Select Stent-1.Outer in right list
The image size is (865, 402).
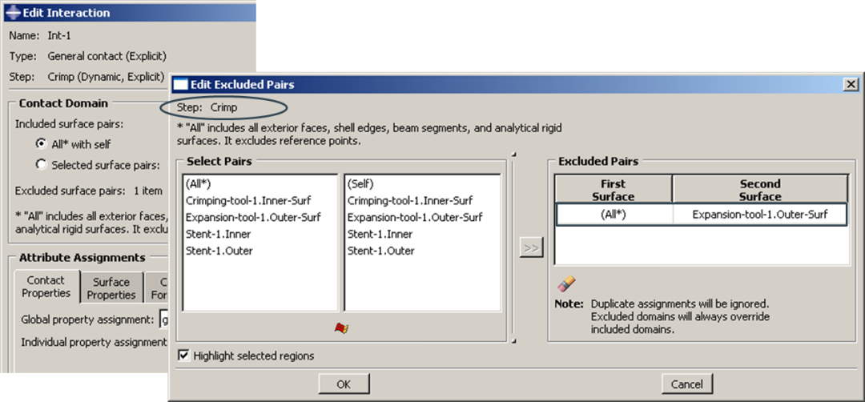(x=380, y=251)
